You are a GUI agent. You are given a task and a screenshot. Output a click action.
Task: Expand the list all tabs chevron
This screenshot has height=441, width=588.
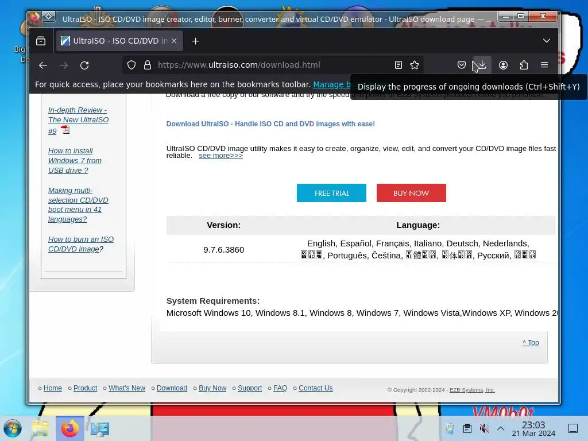pyautogui.click(x=547, y=41)
